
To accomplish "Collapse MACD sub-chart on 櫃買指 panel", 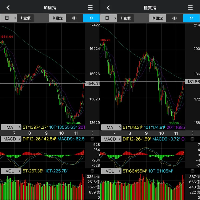I will (192, 139).
